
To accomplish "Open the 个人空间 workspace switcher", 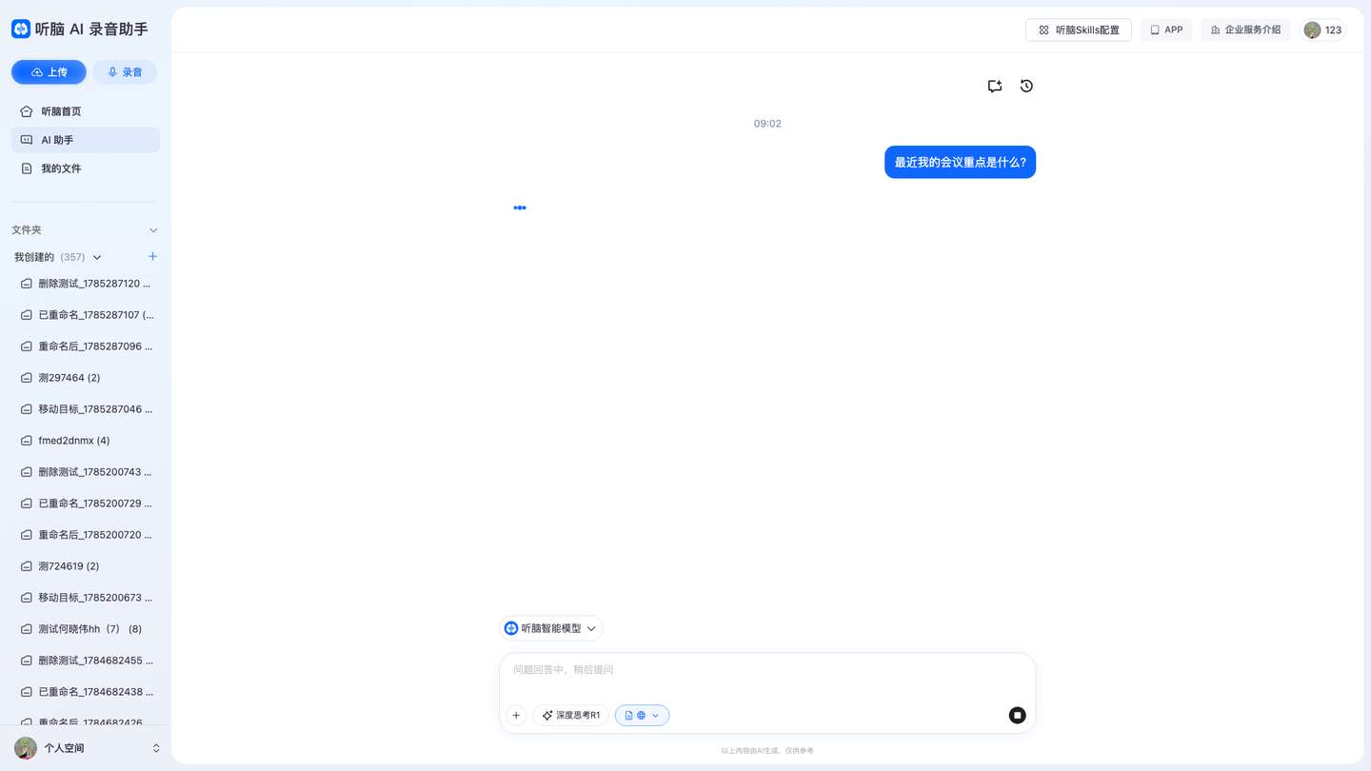I will click(86, 748).
